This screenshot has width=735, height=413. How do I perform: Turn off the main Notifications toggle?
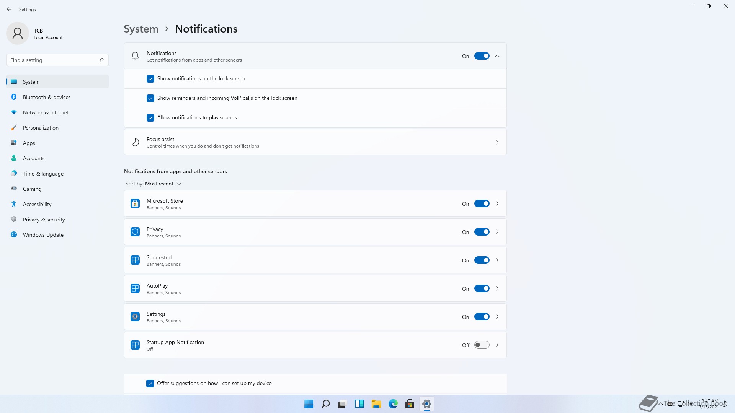pos(482,56)
